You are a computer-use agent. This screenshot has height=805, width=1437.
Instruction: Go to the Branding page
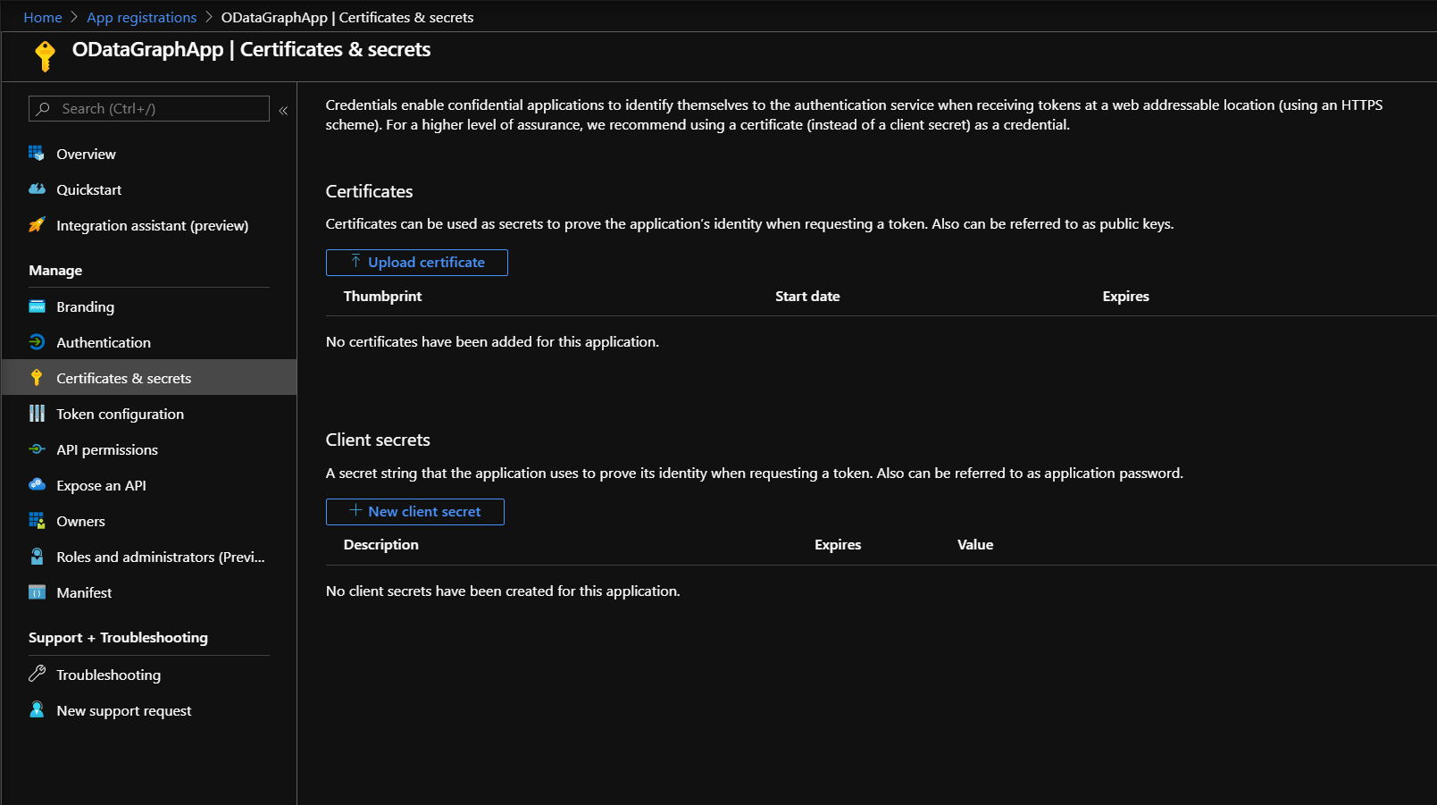pos(149,306)
